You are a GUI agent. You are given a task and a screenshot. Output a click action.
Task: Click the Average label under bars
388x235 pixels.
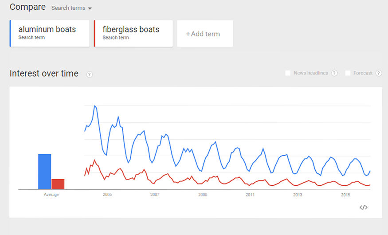(51, 195)
